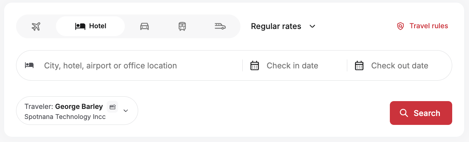469x142 pixels.
Task: Select the Limo service tab icon
Action: [x=220, y=26]
